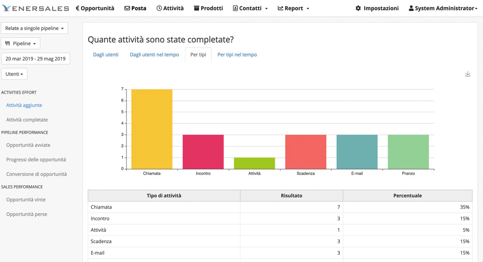
Task: Open Conversione di opportunità report
Action: 36,174
